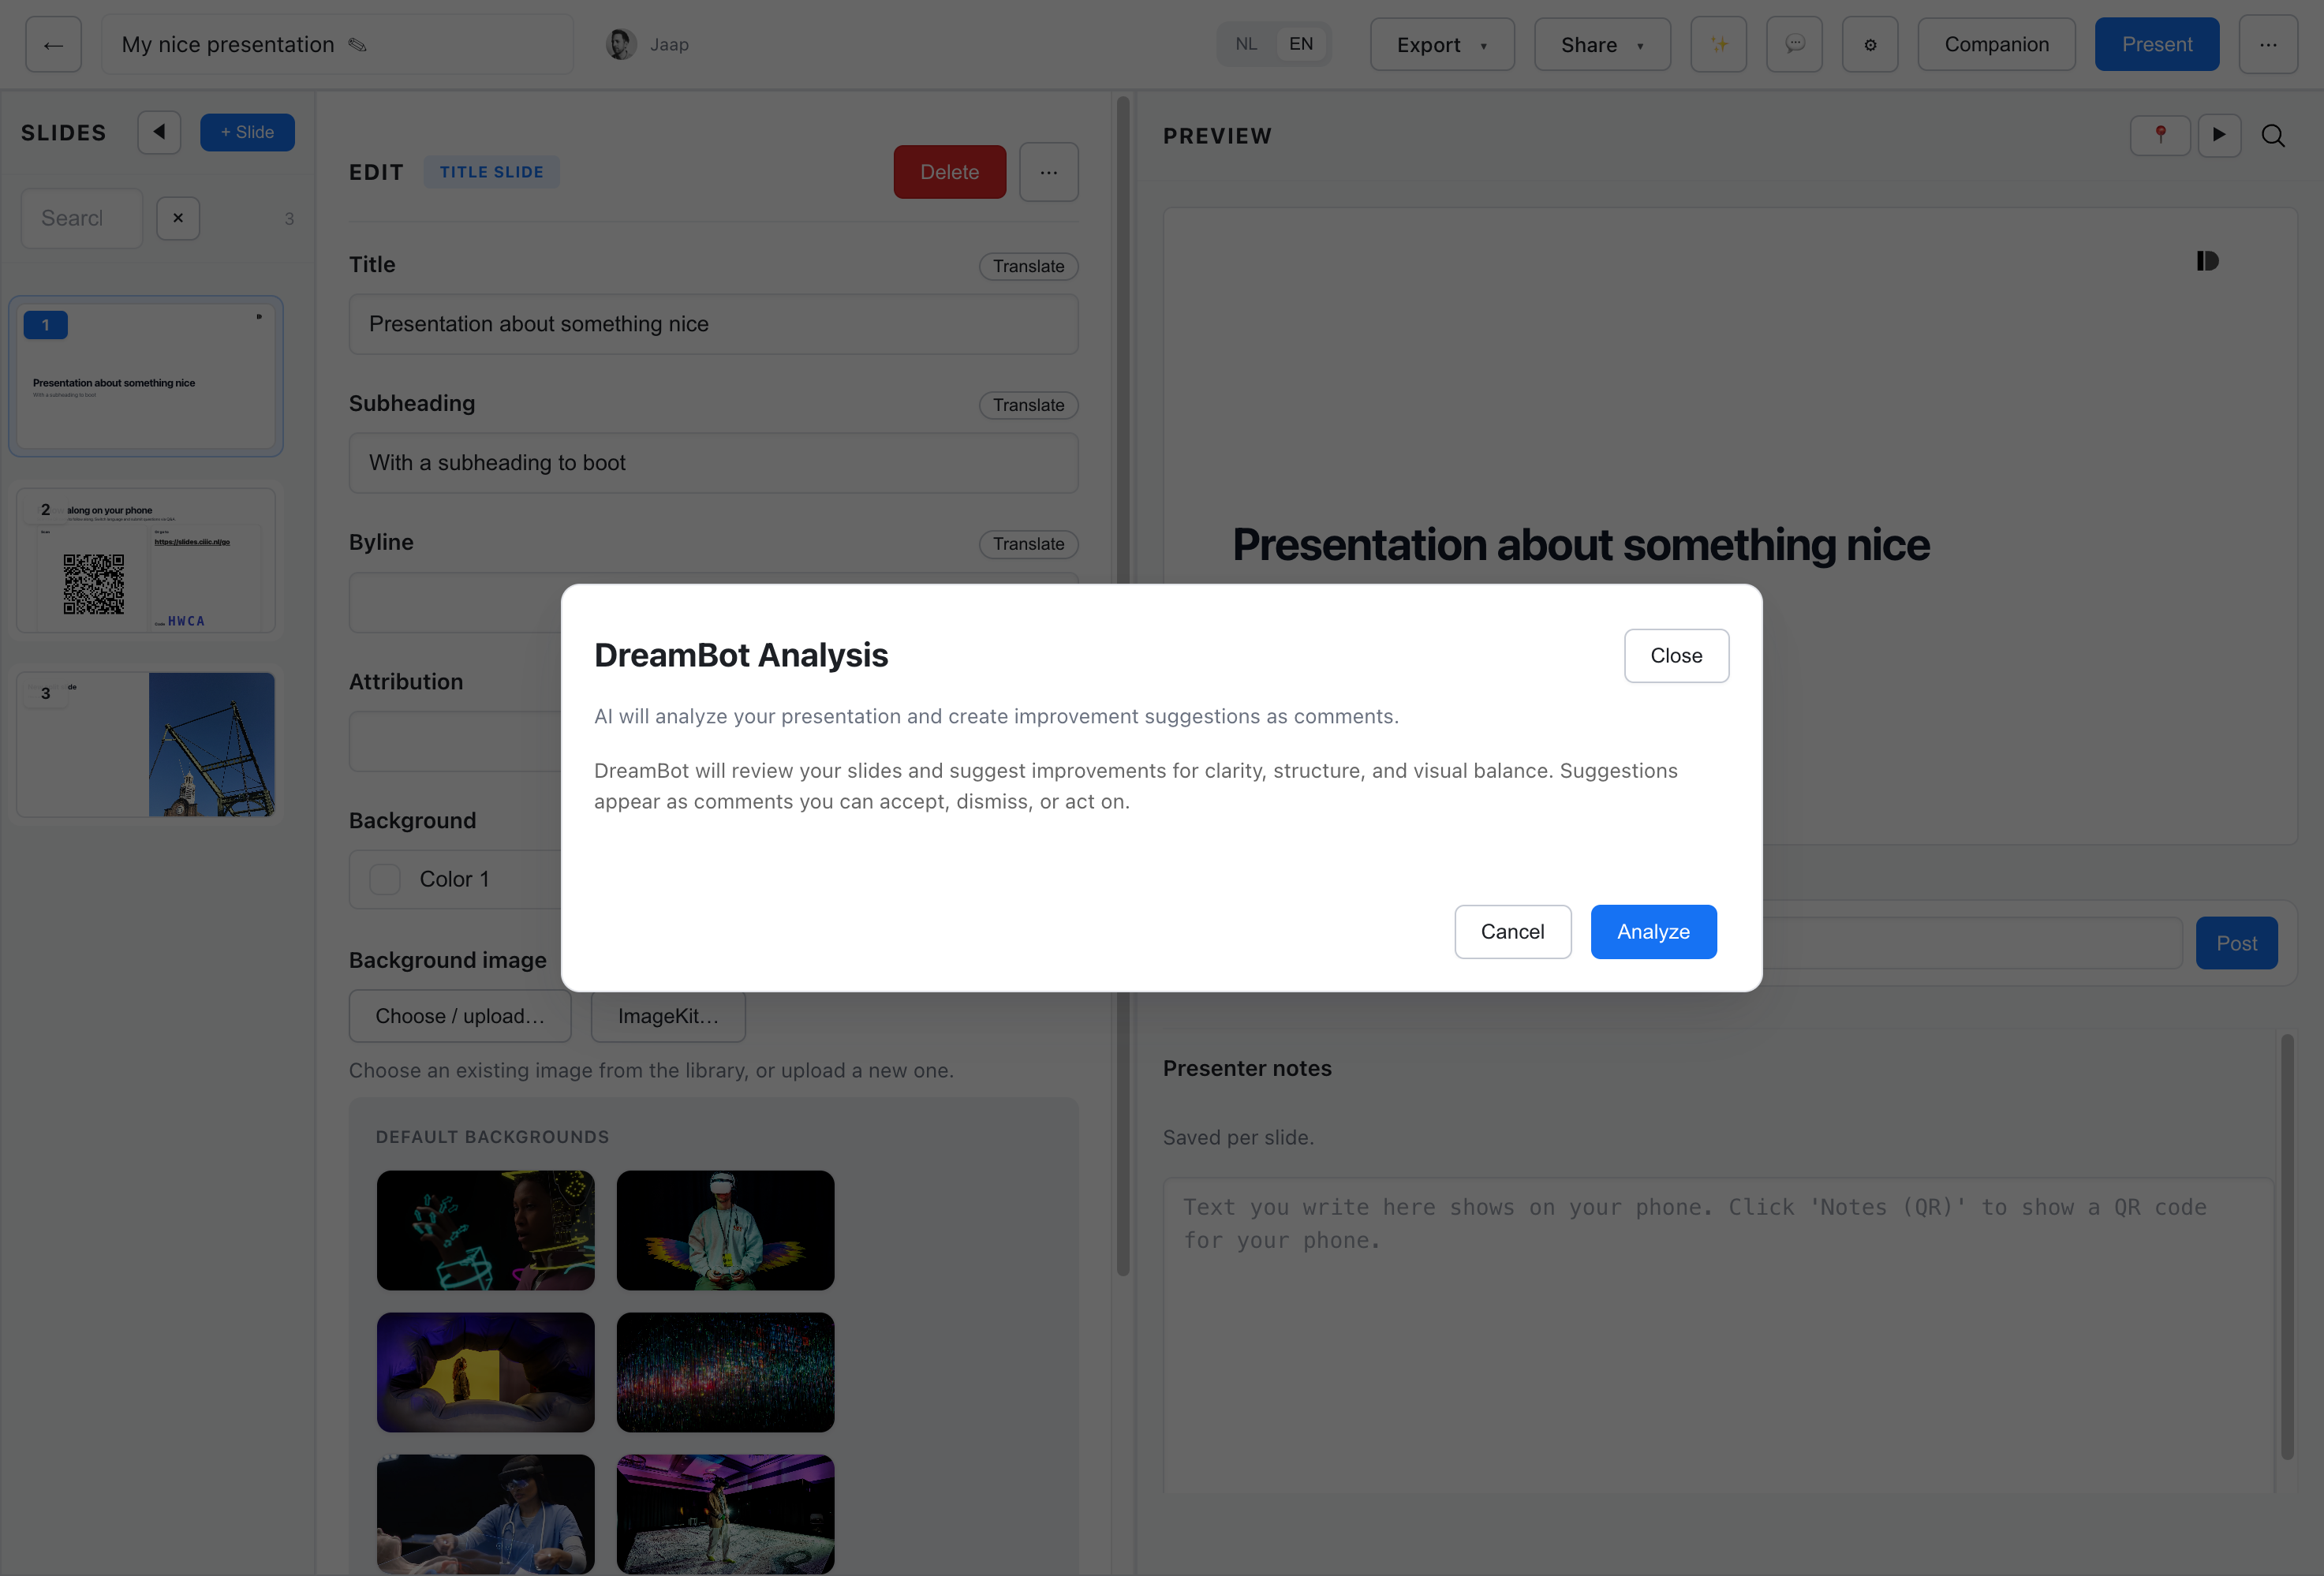Click the ImageKit… button
Screen dimensions: 2324x1576
(x=668, y=1016)
